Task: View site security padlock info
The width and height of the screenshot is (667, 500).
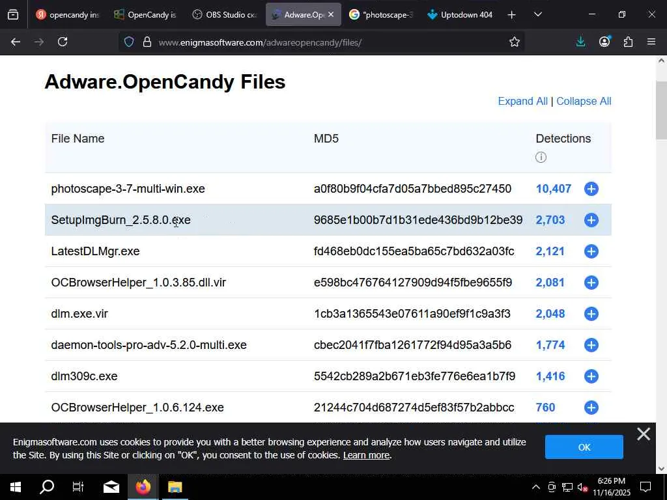Action: 147,42
